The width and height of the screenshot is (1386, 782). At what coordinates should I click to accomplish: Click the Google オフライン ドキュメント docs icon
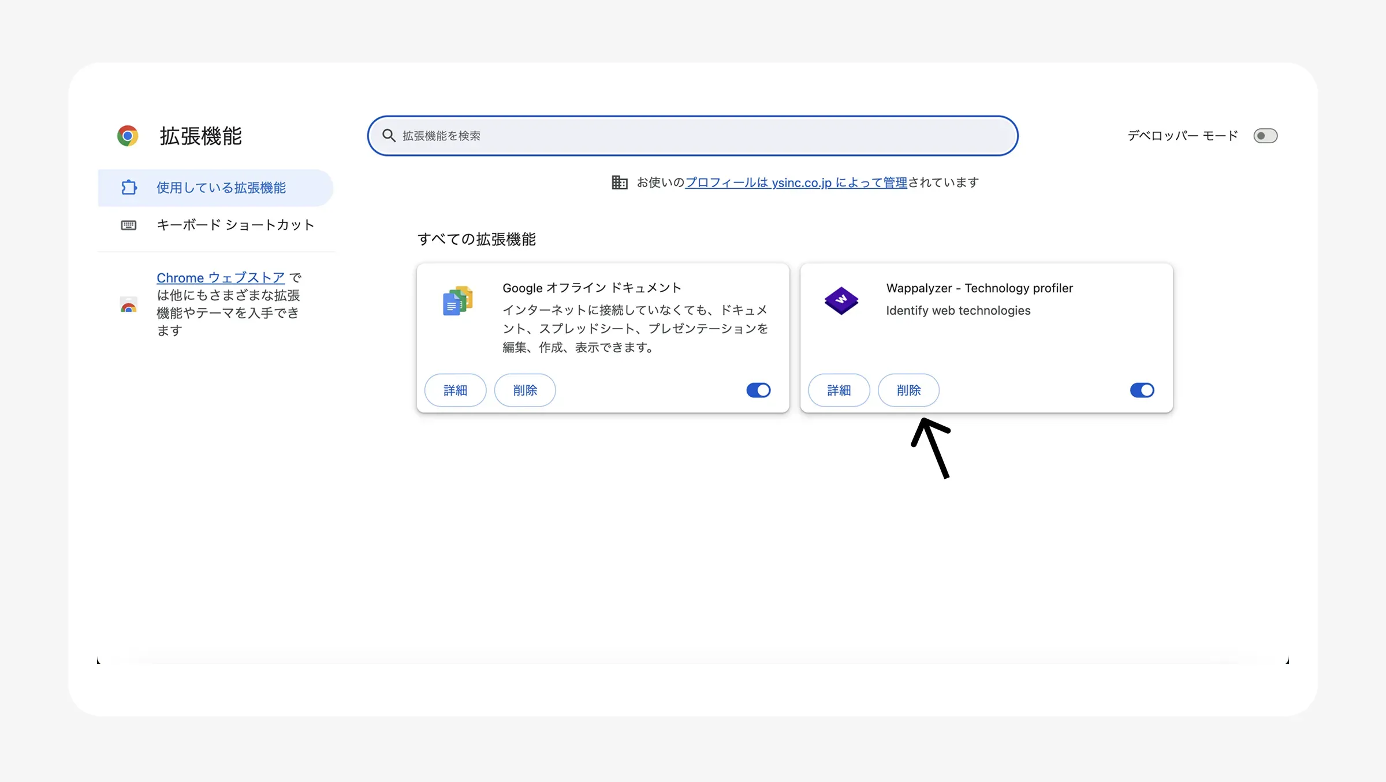(458, 300)
